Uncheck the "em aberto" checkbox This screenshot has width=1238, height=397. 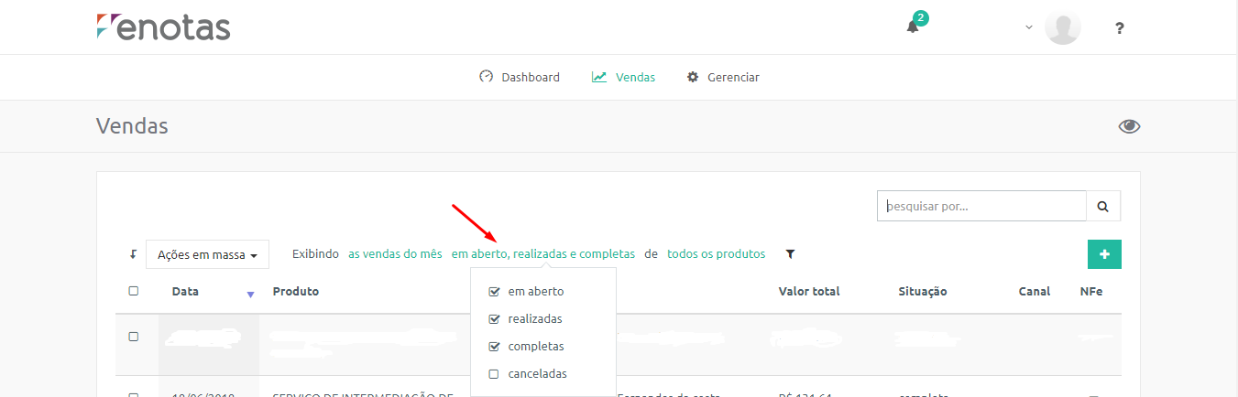click(494, 292)
